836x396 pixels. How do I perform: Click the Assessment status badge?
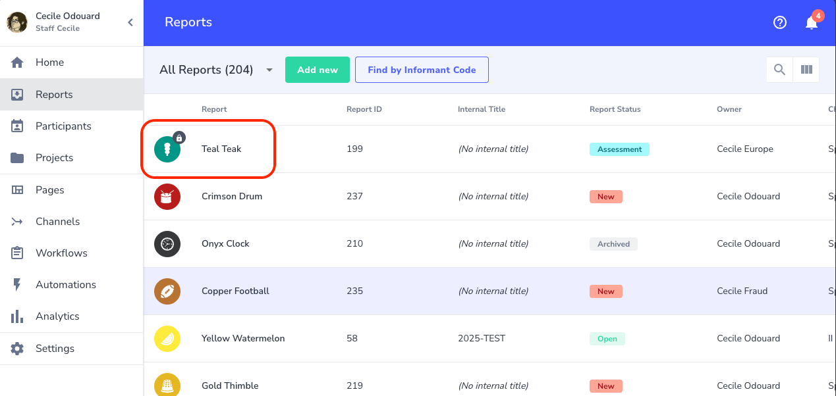619,149
